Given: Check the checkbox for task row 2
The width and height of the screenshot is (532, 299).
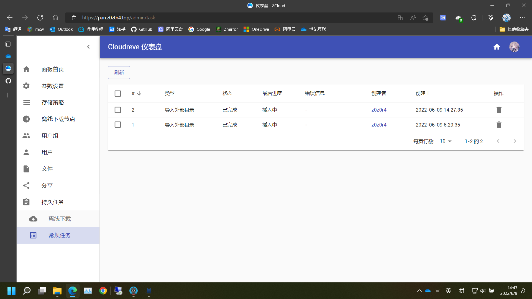Looking at the screenshot, I should click(x=117, y=110).
